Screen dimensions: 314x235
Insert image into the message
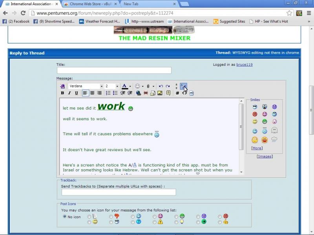pos(160,93)
